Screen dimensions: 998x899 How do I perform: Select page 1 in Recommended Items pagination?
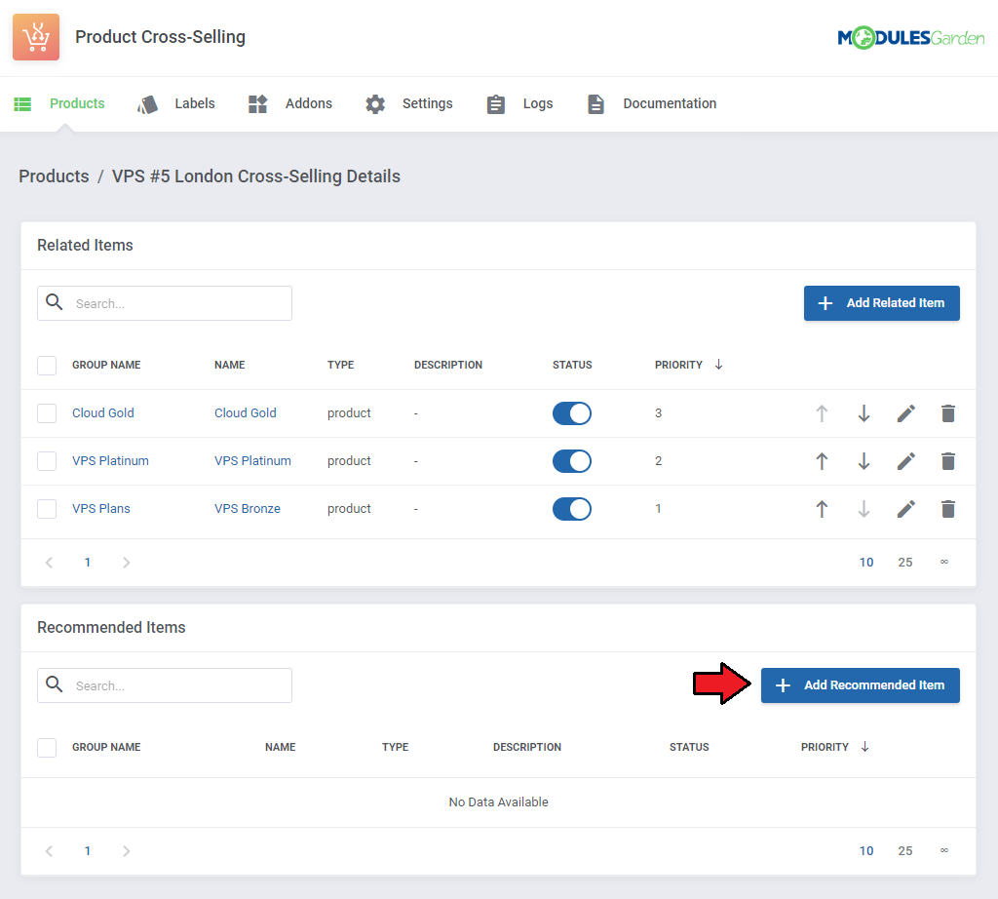click(88, 850)
